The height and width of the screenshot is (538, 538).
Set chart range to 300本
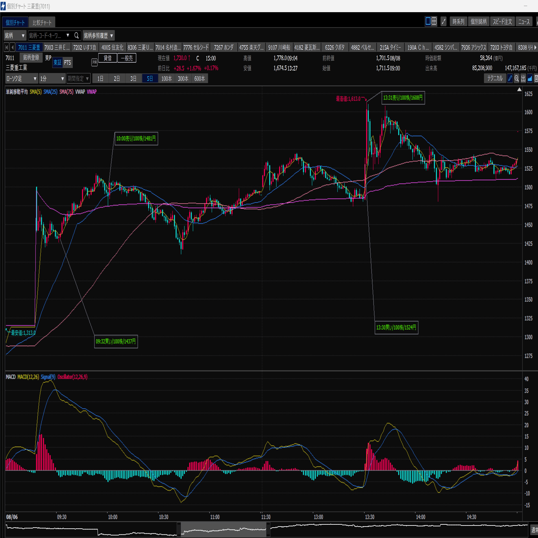[x=183, y=79]
